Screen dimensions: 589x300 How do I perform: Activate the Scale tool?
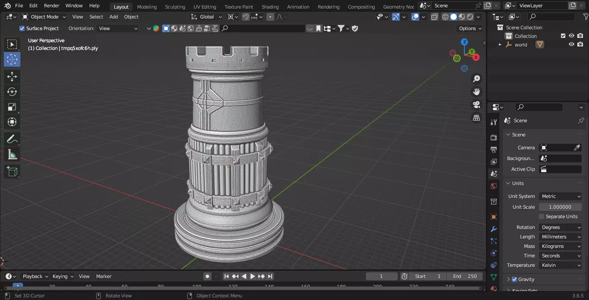point(12,107)
